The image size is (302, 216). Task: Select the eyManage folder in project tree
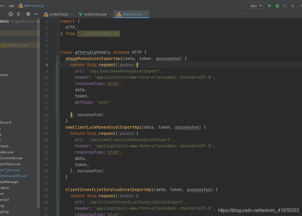click(9, 182)
